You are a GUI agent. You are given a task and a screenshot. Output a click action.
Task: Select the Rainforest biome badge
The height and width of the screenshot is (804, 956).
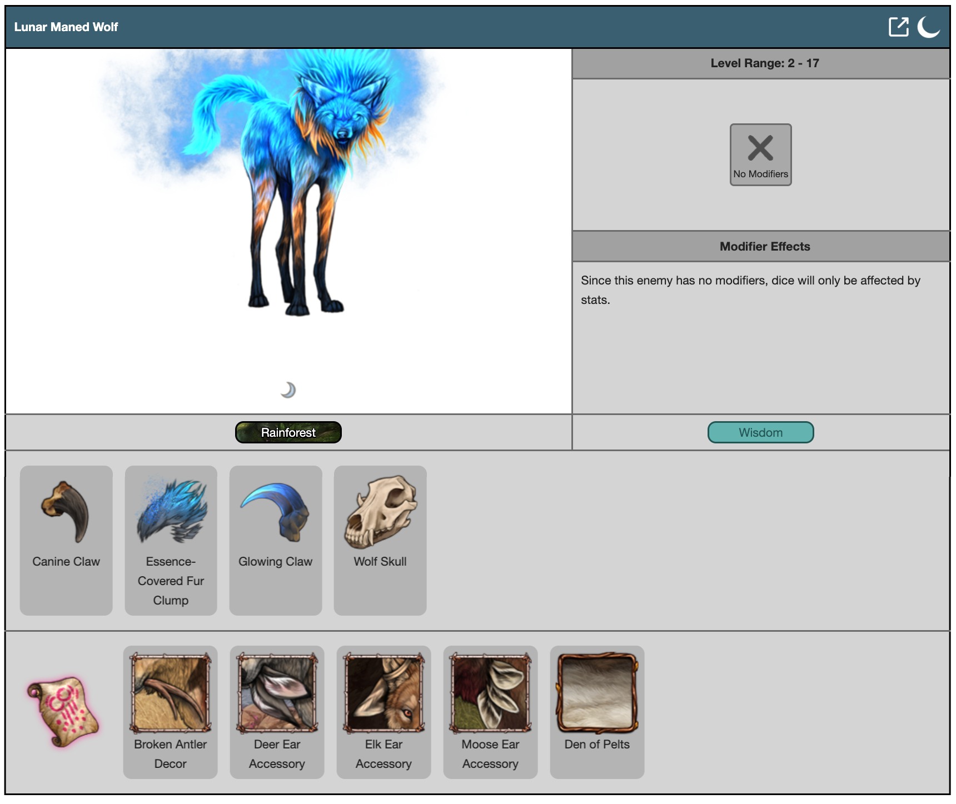point(288,432)
